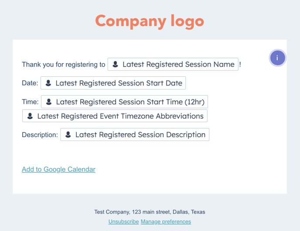The width and height of the screenshot is (300, 231).
Task: Select the Latest Registered Session Description token
Action: 140,134
